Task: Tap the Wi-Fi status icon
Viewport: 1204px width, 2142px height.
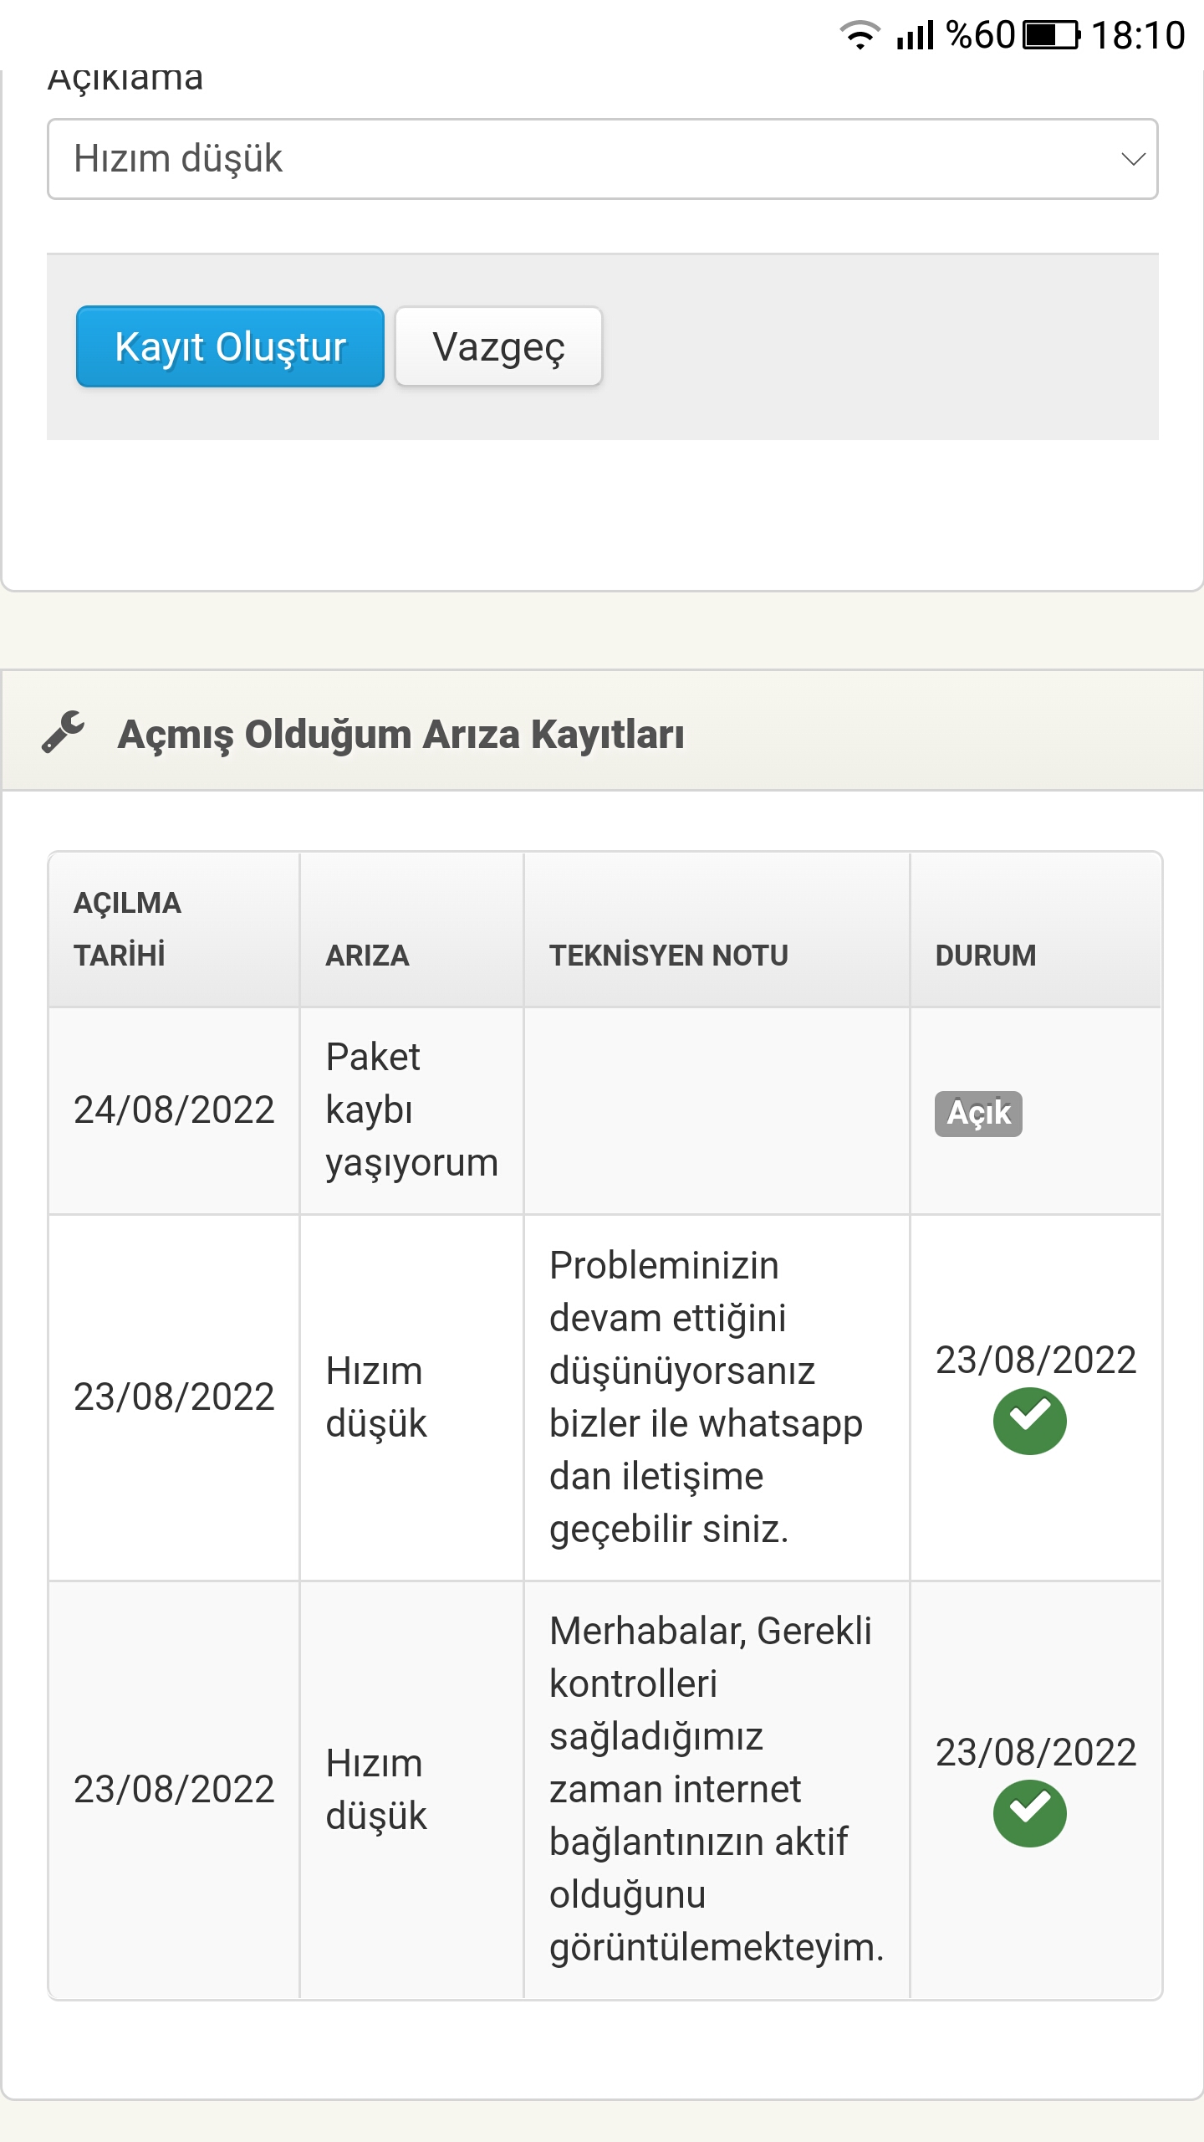Action: 860,35
